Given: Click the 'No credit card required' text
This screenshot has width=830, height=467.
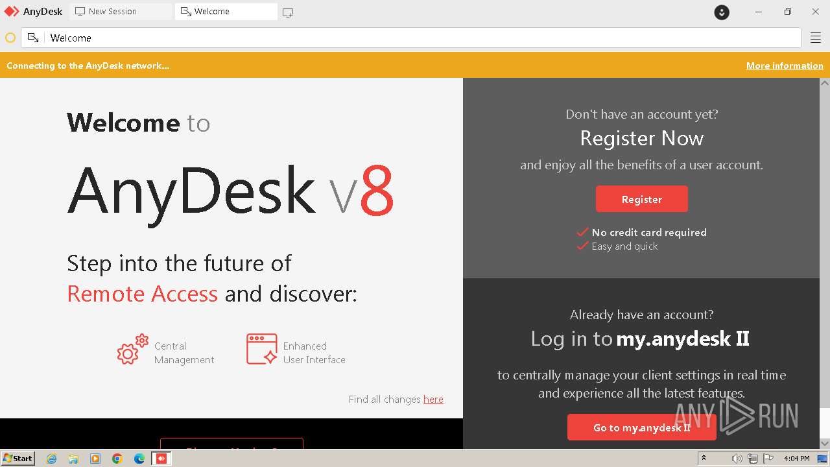Looking at the screenshot, I should coord(649,232).
